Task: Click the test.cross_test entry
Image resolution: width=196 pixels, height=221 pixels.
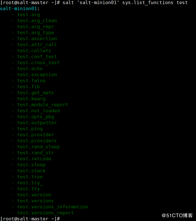Action: pyautogui.click(x=38, y=63)
